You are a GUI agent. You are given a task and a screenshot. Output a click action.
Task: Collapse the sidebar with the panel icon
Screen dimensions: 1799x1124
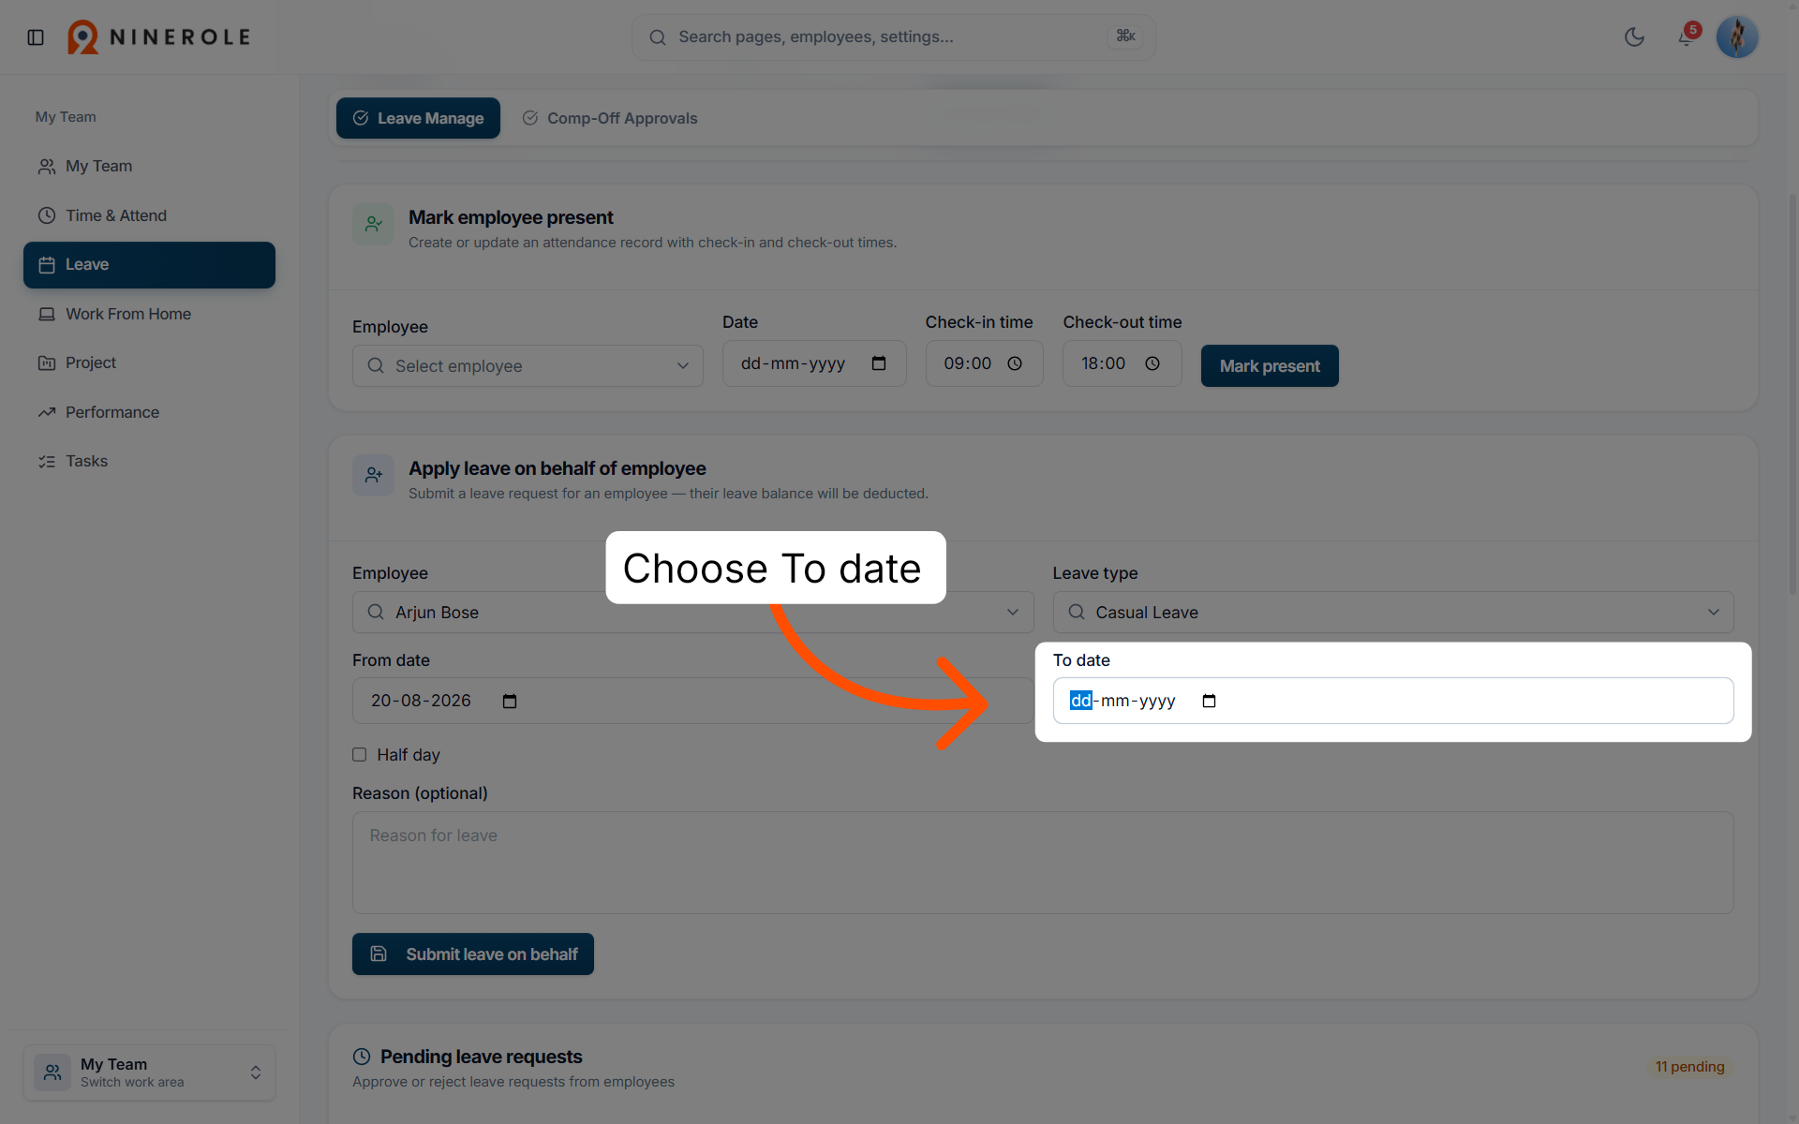[36, 37]
